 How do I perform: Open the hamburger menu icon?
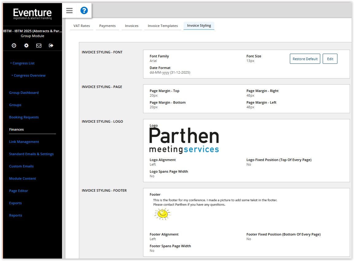[69, 10]
